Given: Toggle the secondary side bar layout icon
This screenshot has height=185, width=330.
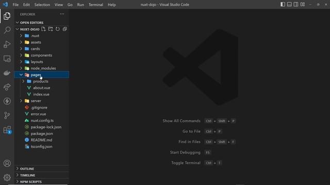Looking at the screenshot, I should point(295,5).
